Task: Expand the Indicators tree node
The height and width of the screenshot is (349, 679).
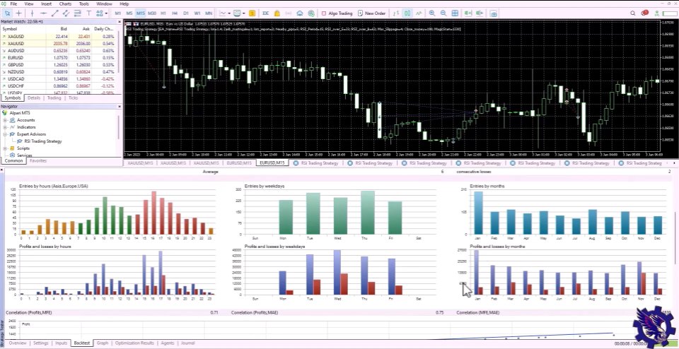Action: [6, 127]
